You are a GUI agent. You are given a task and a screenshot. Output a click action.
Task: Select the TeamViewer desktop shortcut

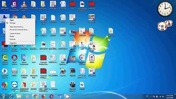(14, 86)
